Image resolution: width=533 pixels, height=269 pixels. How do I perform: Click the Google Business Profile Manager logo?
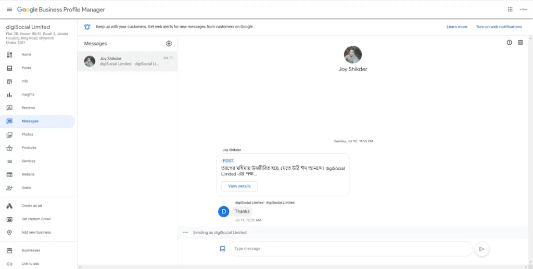pyautogui.click(x=61, y=9)
